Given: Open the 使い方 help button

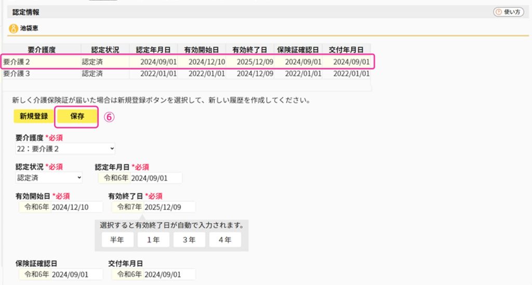Looking at the screenshot, I should point(508,12).
